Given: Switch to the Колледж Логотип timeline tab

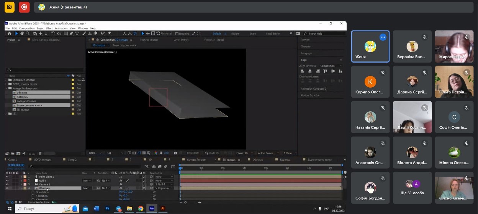Looking at the screenshot, I should (x=196, y=159).
